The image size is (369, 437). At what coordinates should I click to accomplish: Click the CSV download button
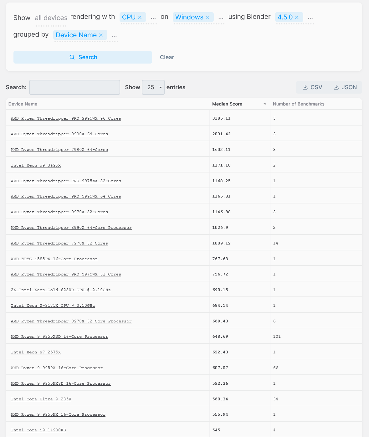pyautogui.click(x=312, y=87)
